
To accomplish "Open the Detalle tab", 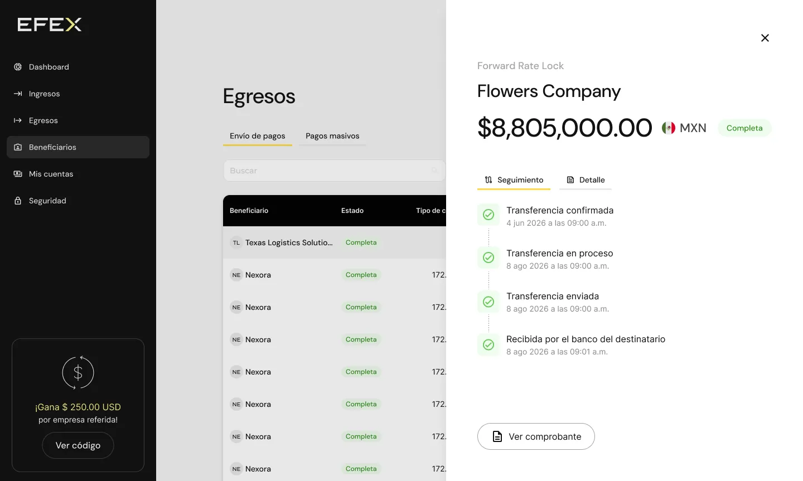I will pos(586,180).
